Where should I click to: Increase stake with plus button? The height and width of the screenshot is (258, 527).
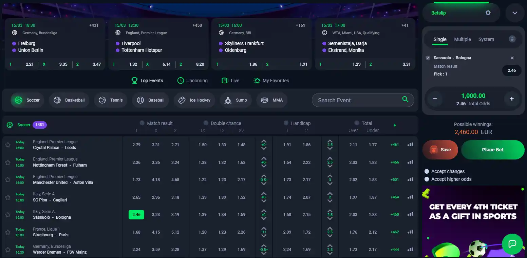[512, 99]
